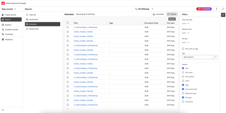Image resolution: width=226 pixels, height=113 pixels.
Task: Uncheck the Document state column checkbox
Action: pos(183,89)
